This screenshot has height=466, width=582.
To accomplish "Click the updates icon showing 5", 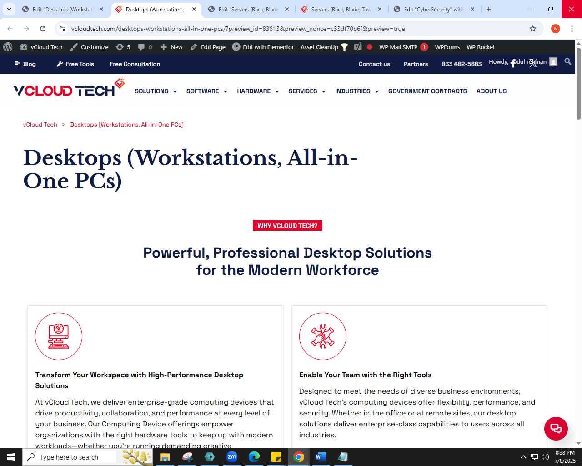I will point(123,47).
